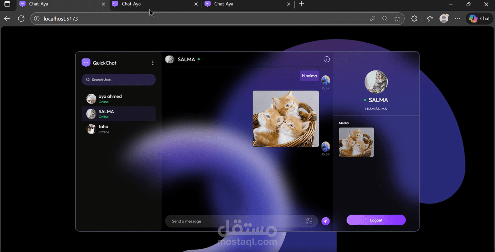Click the 15:59 timestamp under 'hi salma'

pyautogui.click(x=326, y=88)
